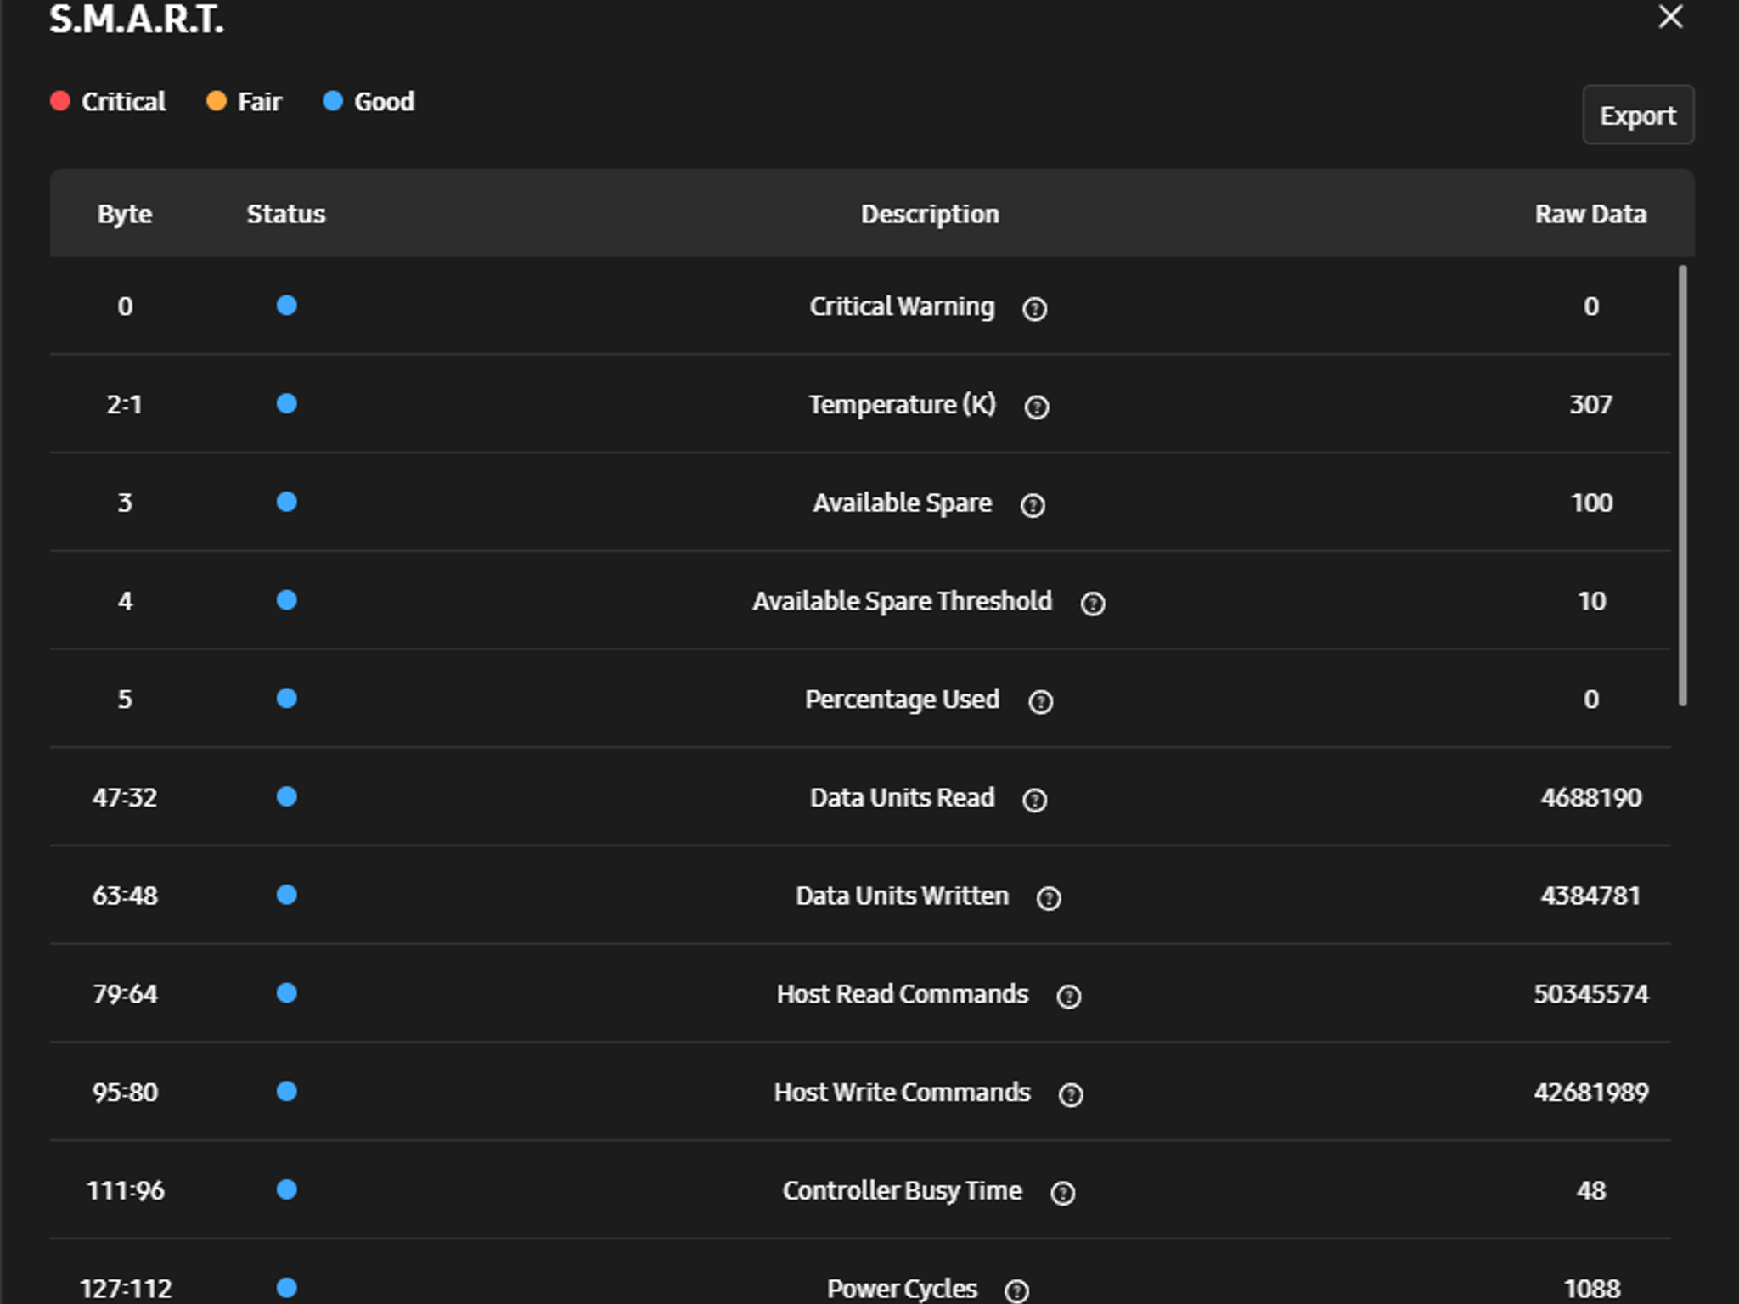Click the status dot in Power Cycles row
The width and height of the screenshot is (1739, 1304).
(287, 1288)
